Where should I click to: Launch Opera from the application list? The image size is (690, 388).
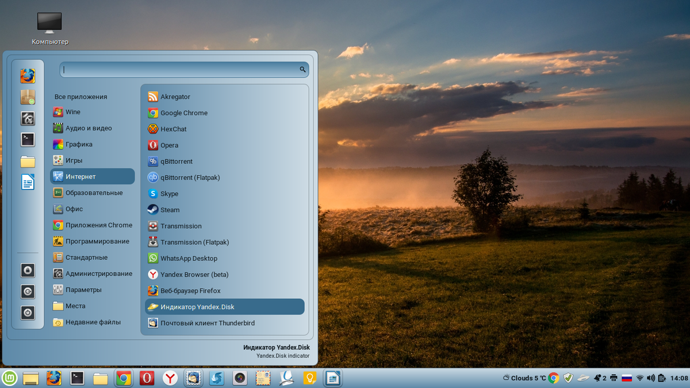[224, 145]
